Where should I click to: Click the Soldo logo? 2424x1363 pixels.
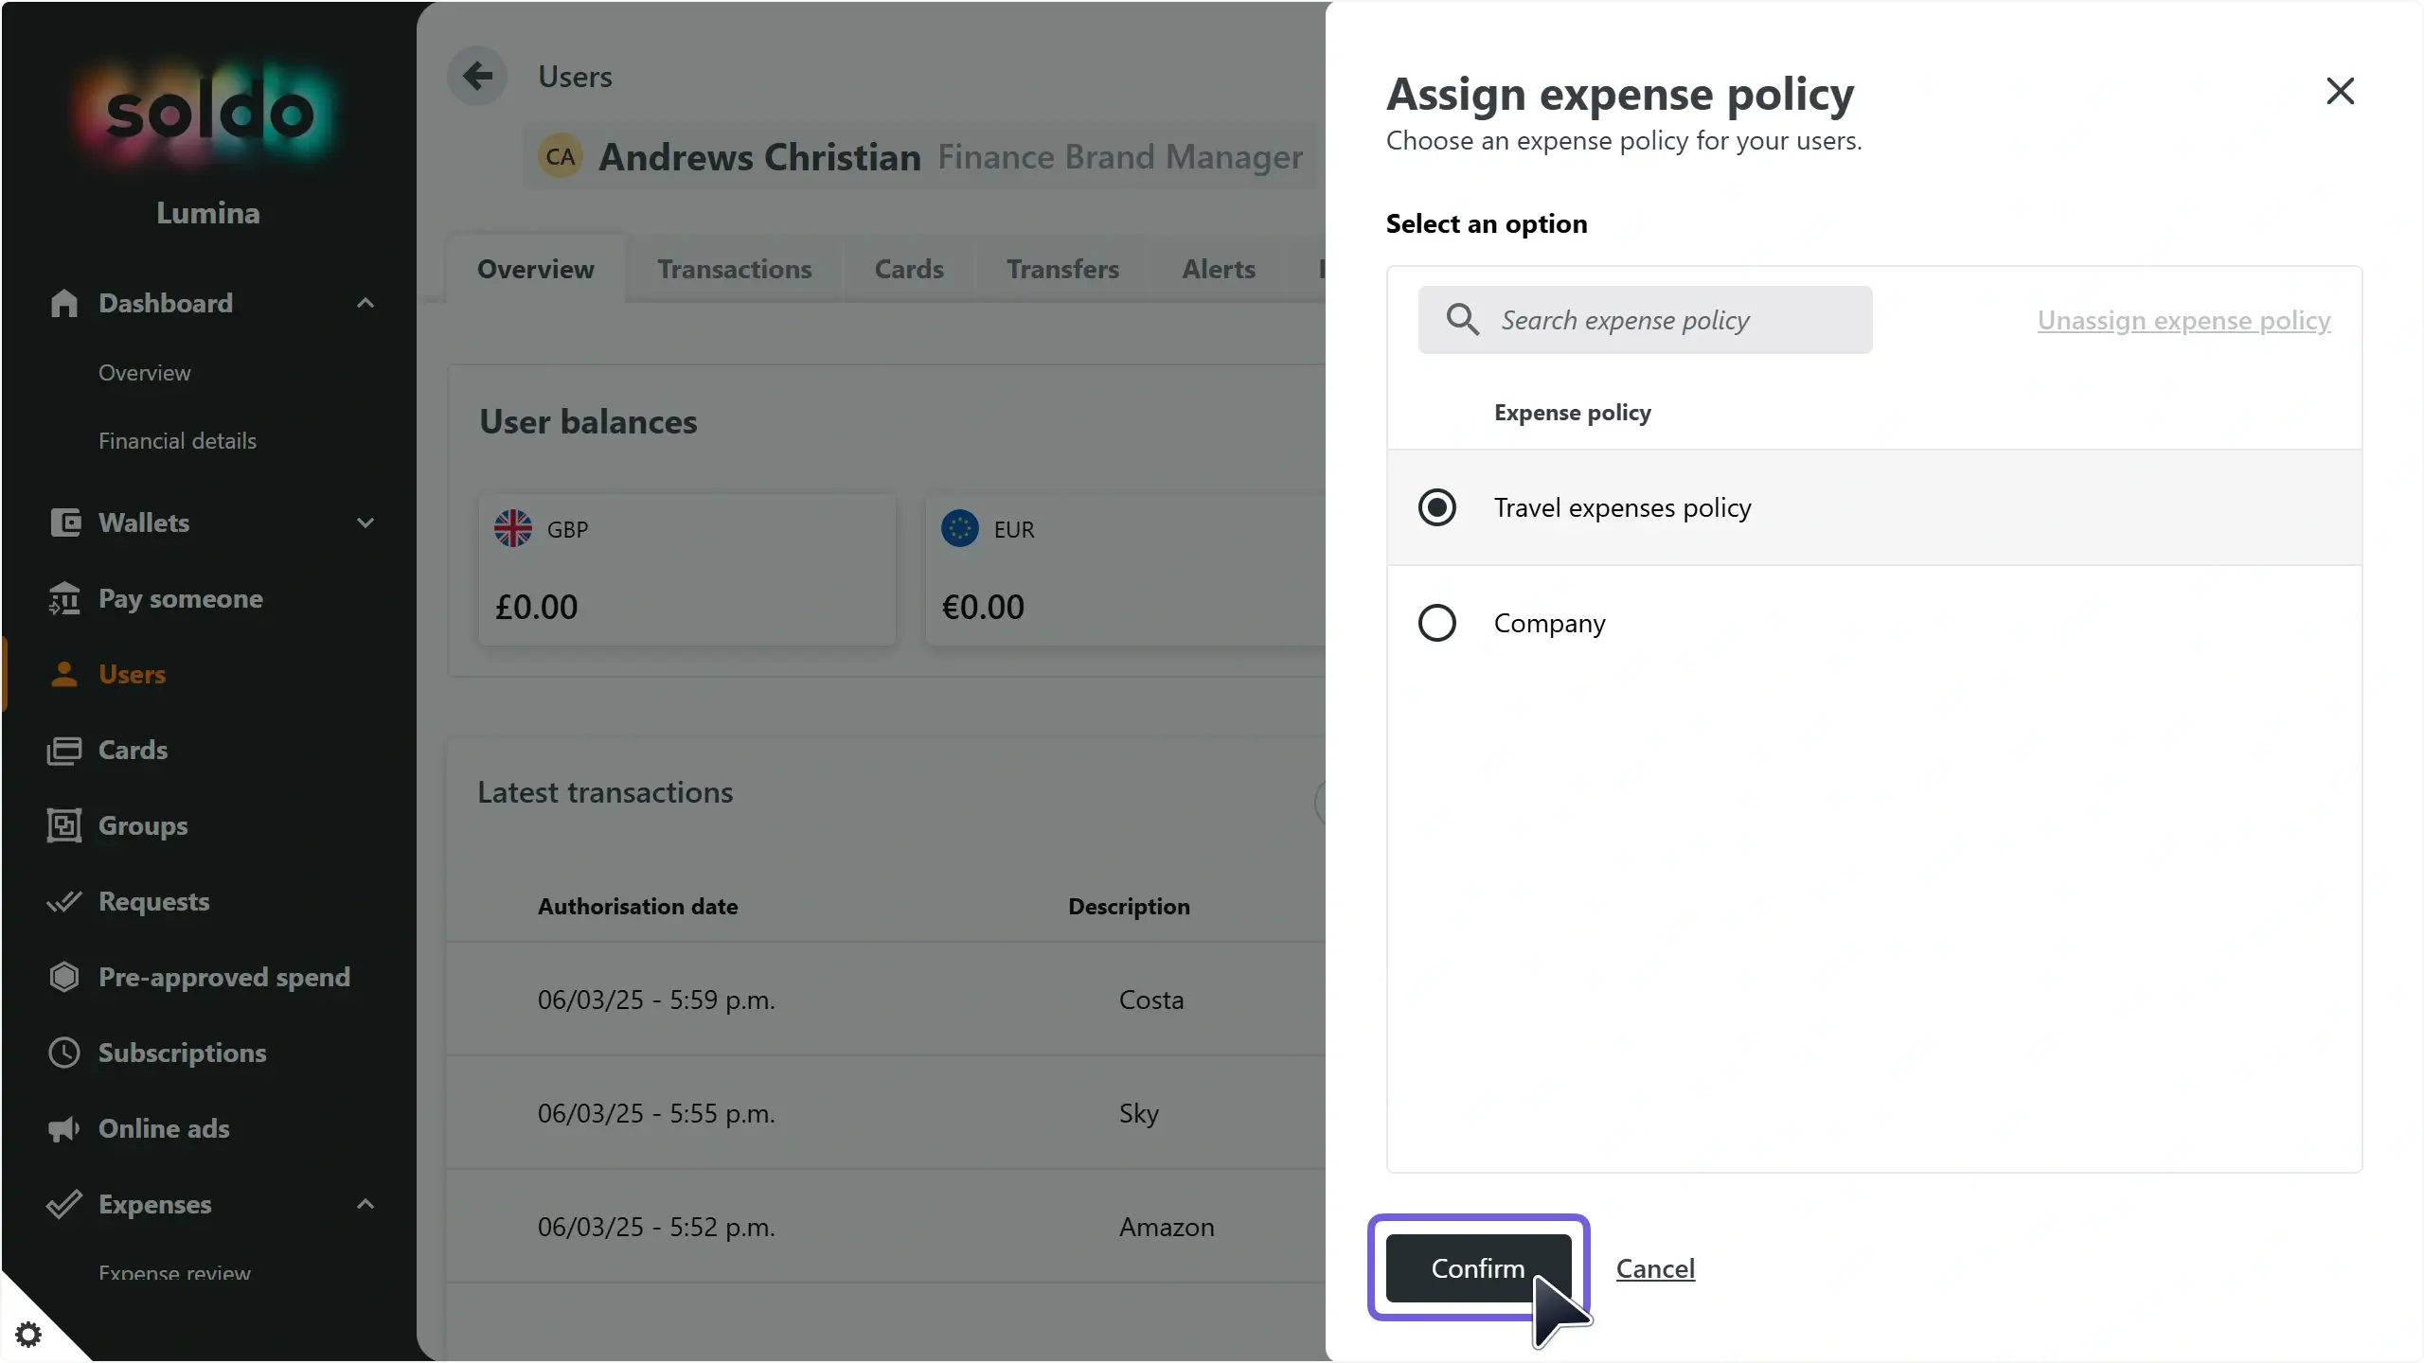pos(208,114)
